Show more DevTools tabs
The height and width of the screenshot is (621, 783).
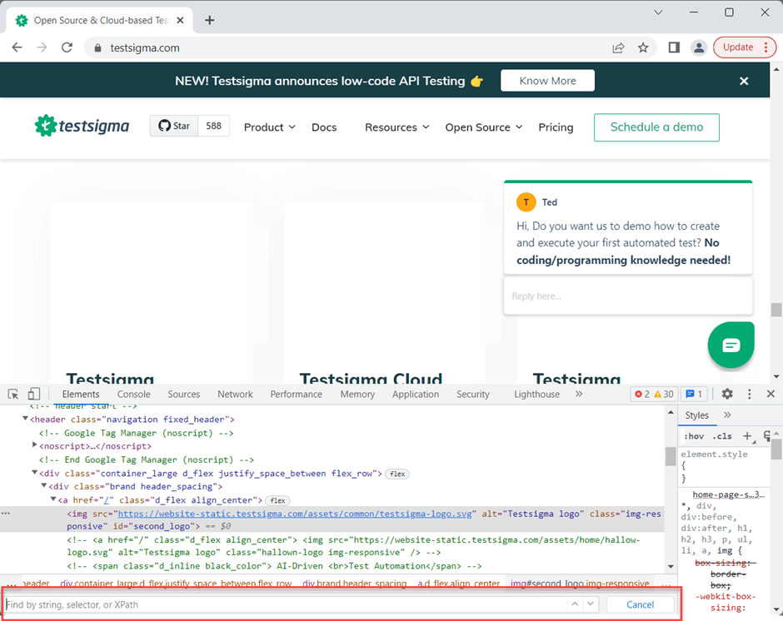[x=578, y=394]
